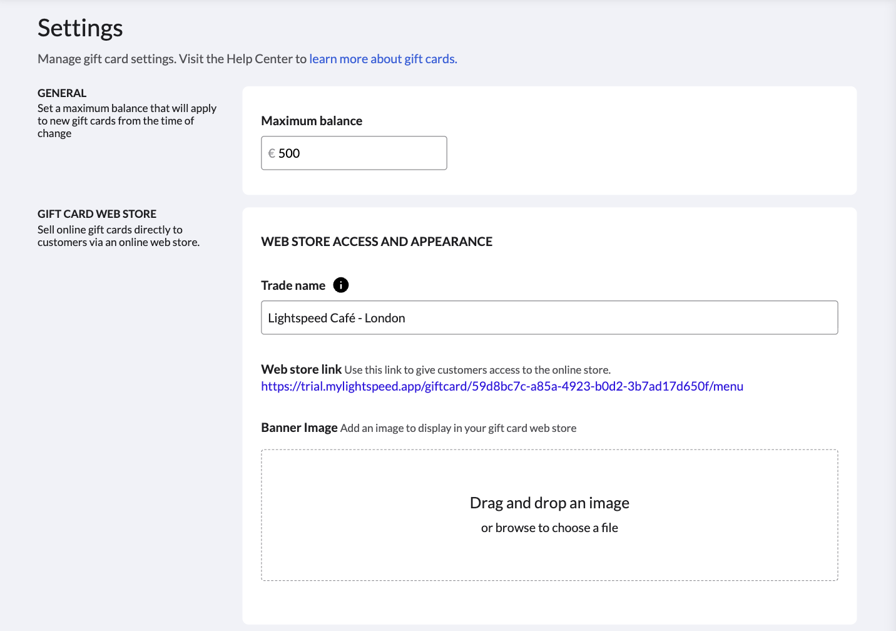This screenshot has width=896, height=631.
Task: Focus the Maximum balance input field
Action: click(354, 153)
